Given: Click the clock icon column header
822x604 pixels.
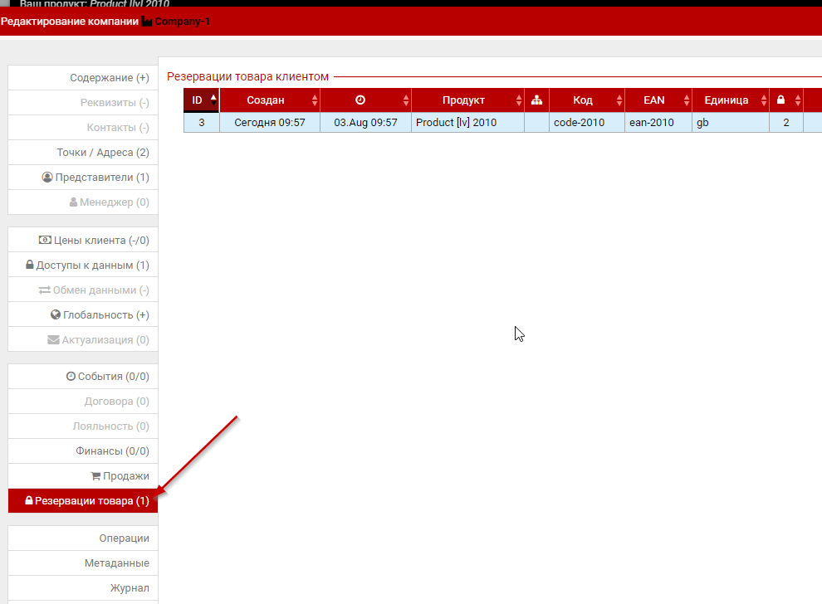Looking at the screenshot, I should (x=360, y=100).
